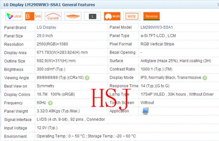Click the Response Time label
This screenshot has height=141, width=219.
tap(124, 86)
